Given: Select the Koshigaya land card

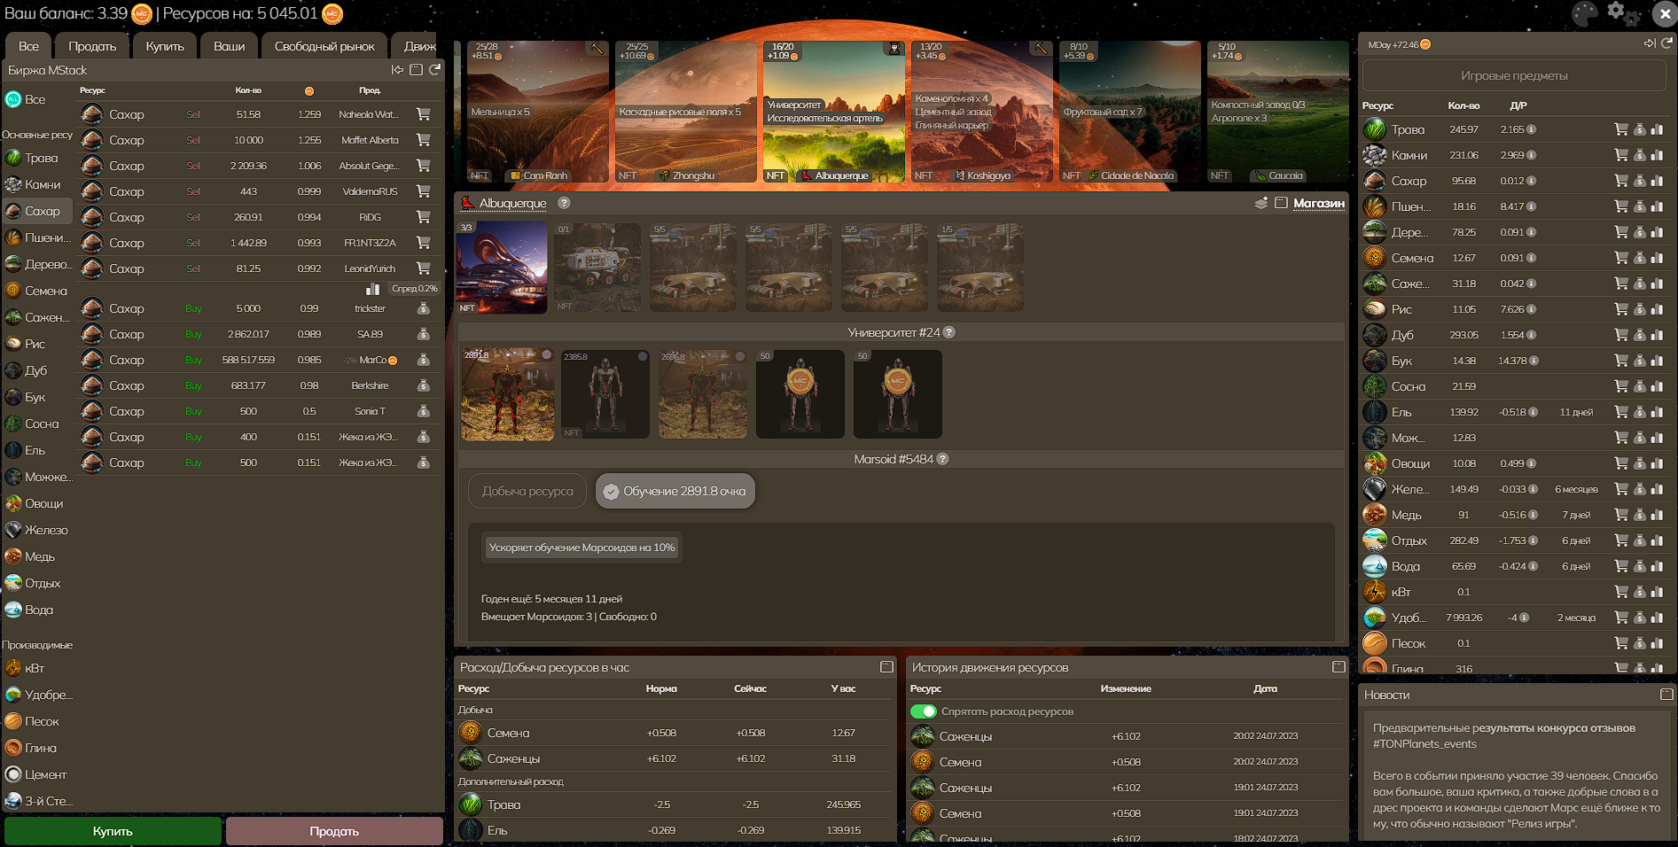Looking at the screenshot, I should [x=982, y=112].
